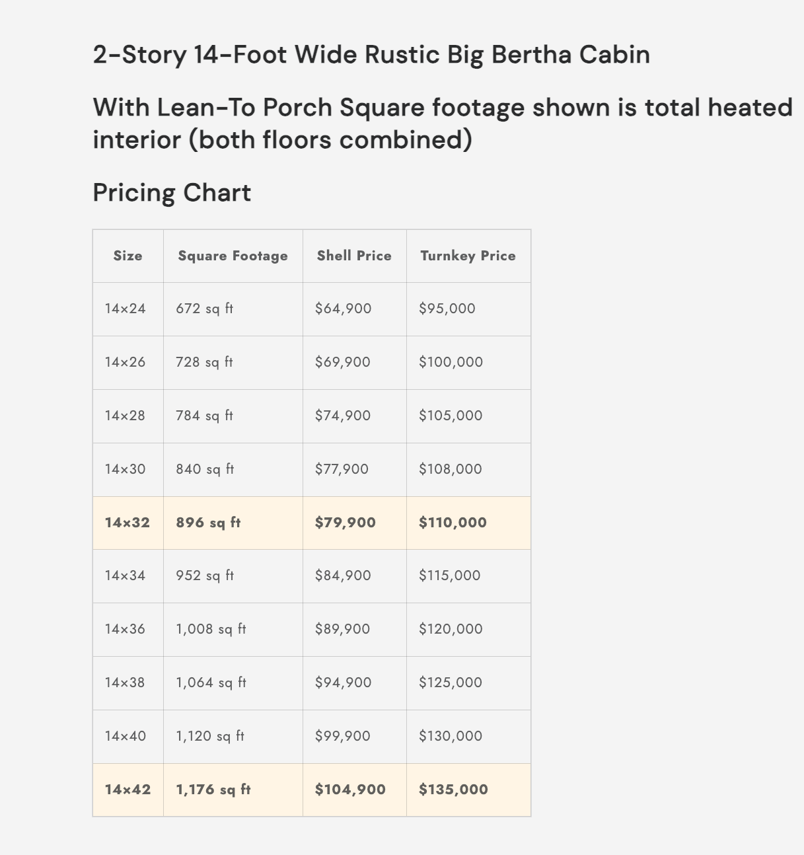Click the Big Bertha Cabin title
The width and height of the screenshot is (804, 855).
[x=371, y=54]
